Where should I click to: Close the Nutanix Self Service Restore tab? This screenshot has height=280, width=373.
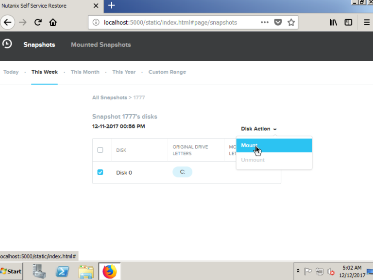pyautogui.click(x=96, y=6)
